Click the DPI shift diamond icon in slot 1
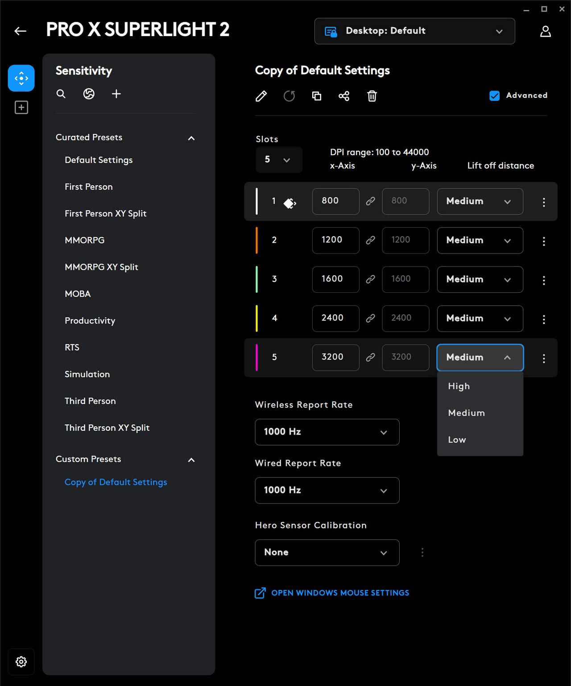571x686 pixels. tap(290, 203)
